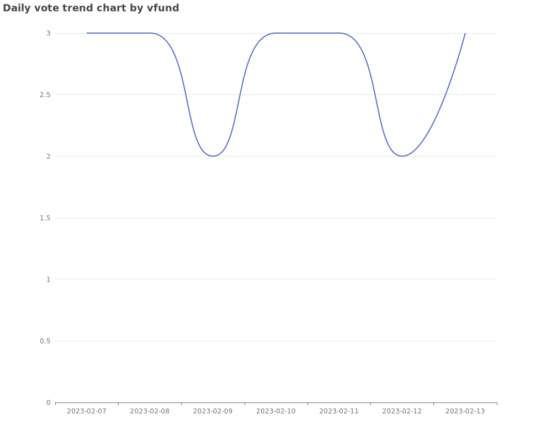The height and width of the screenshot is (441, 552).
Task: Click the line's end point above 2023-02-13
Action: [x=465, y=33]
